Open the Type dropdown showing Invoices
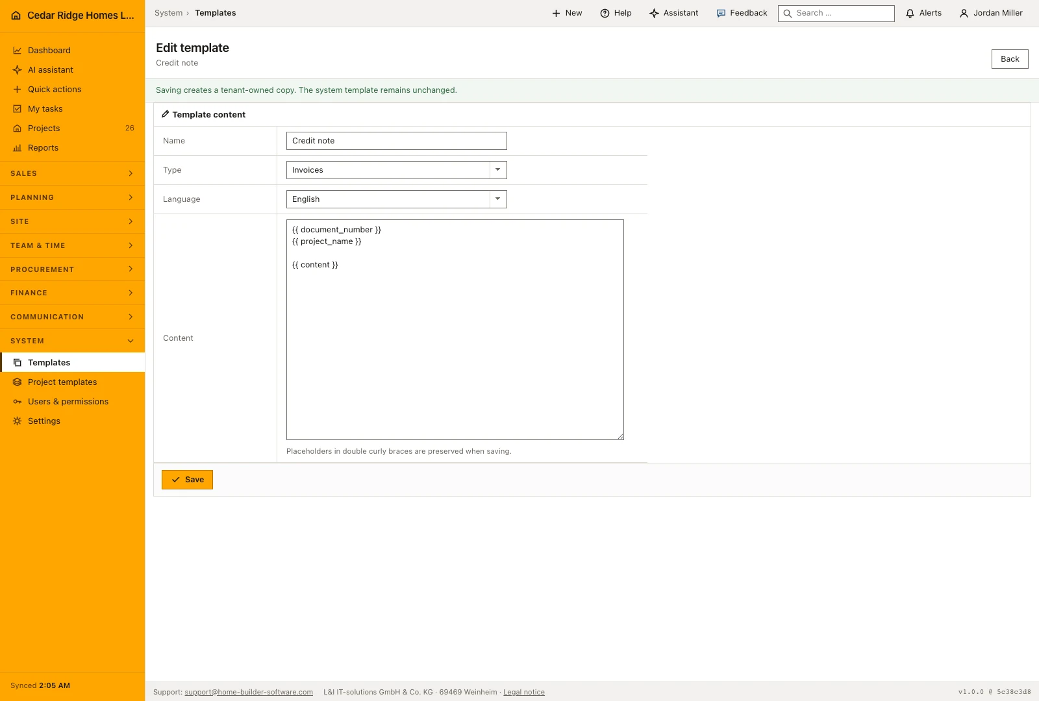Screen dimensions: 1039x701 pos(396,170)
